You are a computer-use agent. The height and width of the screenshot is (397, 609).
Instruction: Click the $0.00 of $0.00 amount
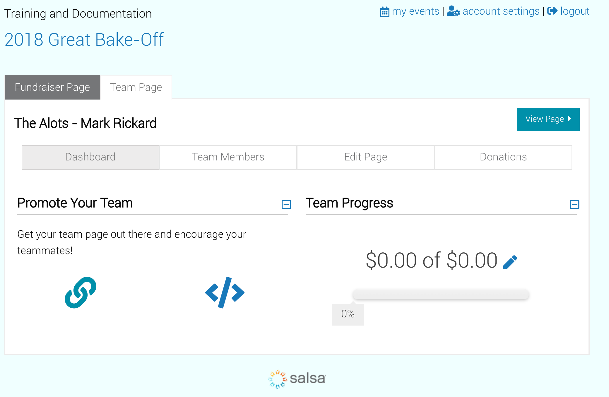coord(432,260)
